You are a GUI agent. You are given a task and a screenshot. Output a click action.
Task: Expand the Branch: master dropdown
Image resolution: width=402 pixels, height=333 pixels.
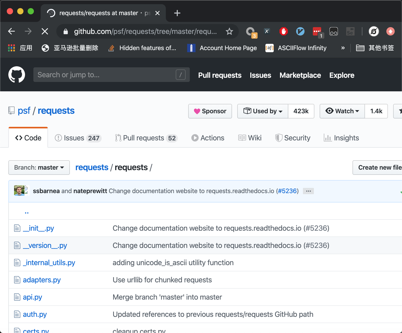coord(39,168)
